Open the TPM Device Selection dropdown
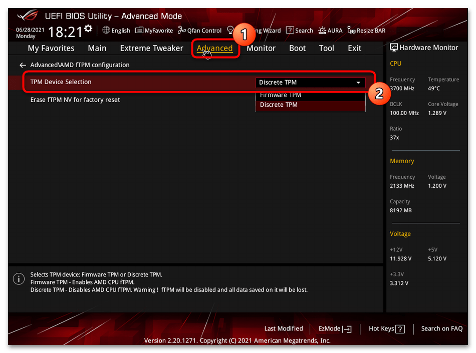476x353 pixels. coord(310,82)
